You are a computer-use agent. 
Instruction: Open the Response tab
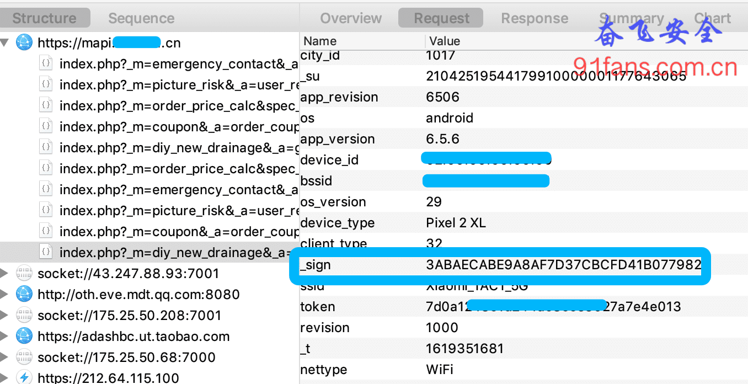click(x=535, y=18)
